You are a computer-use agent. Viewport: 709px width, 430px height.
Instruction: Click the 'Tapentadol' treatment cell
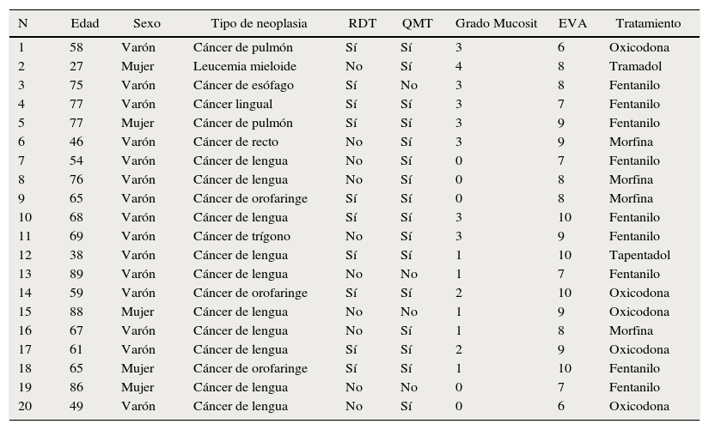pyautogui.click(x=639, y=255)
